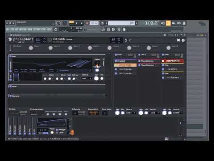Screen dimensions: 214x161
Task: Toggle the Lane 2 enable switch
Action: pyautogui.click(x=139, y=55)
